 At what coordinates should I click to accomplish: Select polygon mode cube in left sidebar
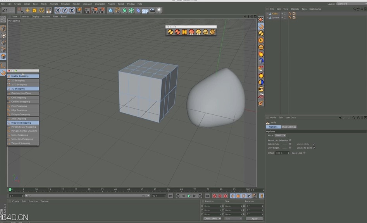tap(3, 57)
